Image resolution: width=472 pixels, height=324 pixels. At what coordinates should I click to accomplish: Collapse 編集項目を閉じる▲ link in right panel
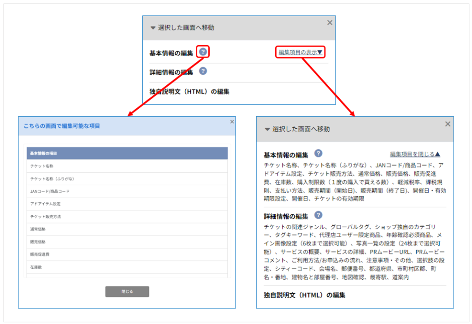(x=415, y=154)
